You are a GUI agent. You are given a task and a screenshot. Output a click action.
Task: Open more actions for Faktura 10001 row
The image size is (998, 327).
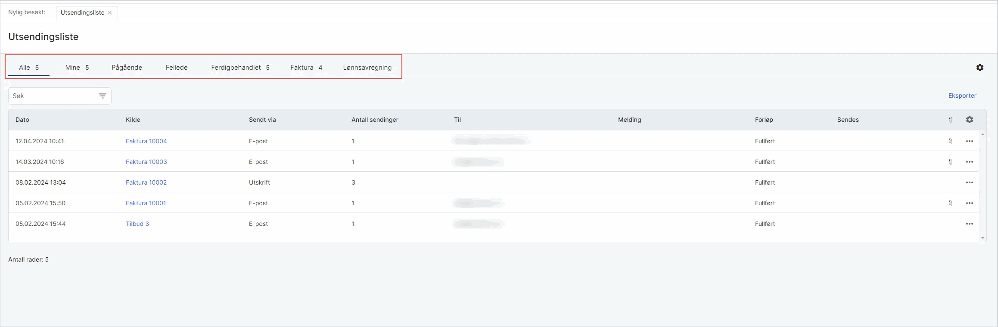[x=970, y=203]
